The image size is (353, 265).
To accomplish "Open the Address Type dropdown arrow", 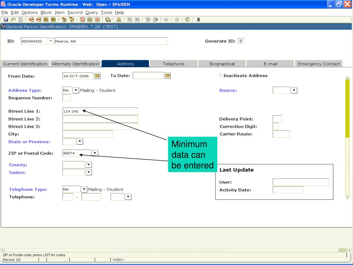I will pos(75,90).
